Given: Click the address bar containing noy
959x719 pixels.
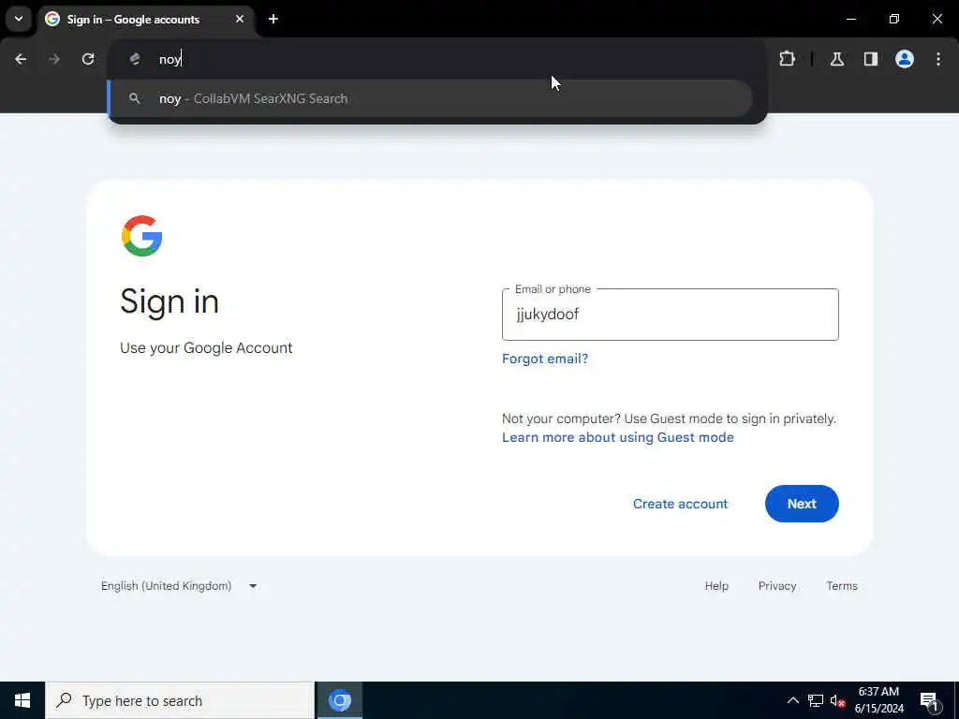Looking at the screenshot, I should tap(437, 59).
